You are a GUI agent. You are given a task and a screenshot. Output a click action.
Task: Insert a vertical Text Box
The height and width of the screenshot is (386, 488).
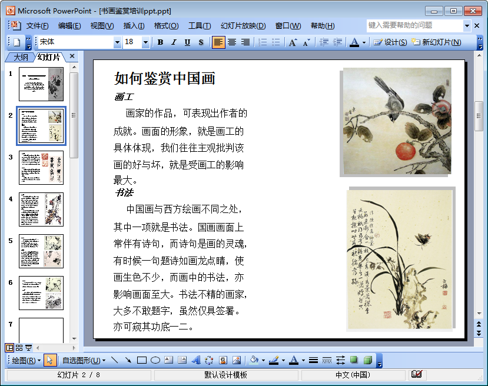tap(182, 361)
